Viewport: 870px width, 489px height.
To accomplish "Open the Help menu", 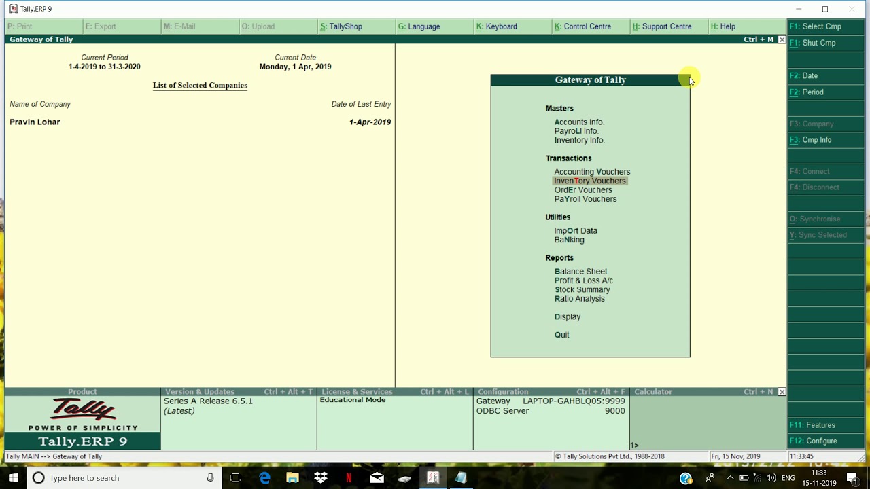I will pos(723,26).
